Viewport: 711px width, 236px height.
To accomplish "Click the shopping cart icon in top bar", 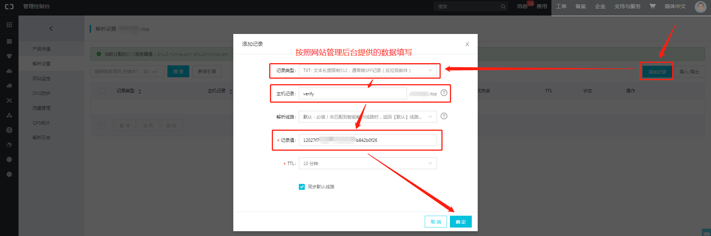I will tap(652, 6).
